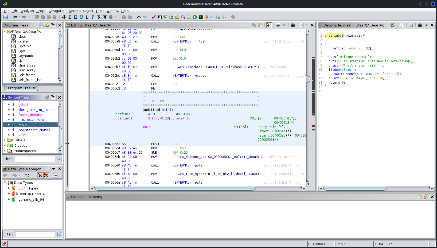Expand the Labels folder in Symbol Tree
Screen dimensions: 437x248
(5, 140)
